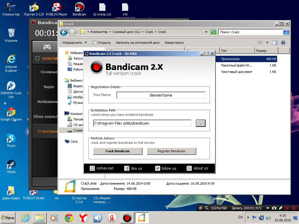The height and width of the screenshot is (224, 299).
Task: Open the Bandicam desktop shortcut
Action: point(79,10)
